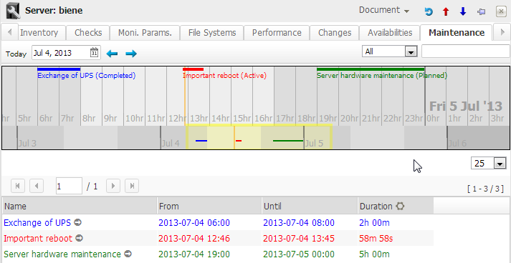Click the 2013-07-04 12:46 From cell
The image size is (511, 263).
(x=194, y=238)
